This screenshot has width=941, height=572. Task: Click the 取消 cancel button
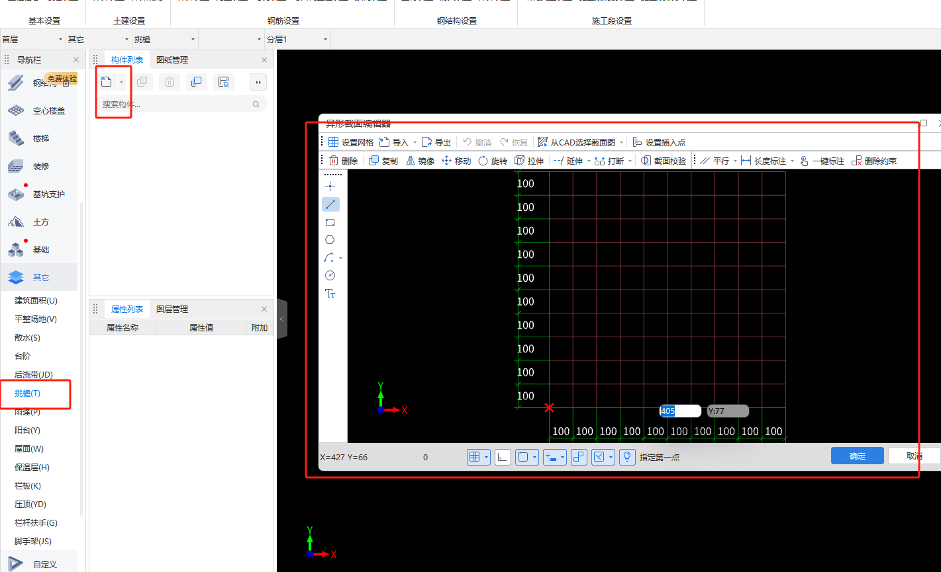pos(915,456)
